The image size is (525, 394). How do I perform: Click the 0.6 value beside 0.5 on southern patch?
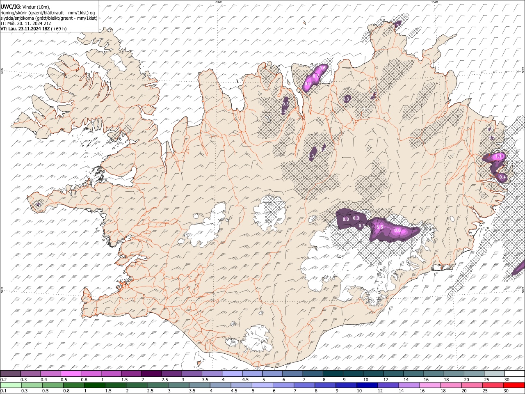tap(397, 230)
